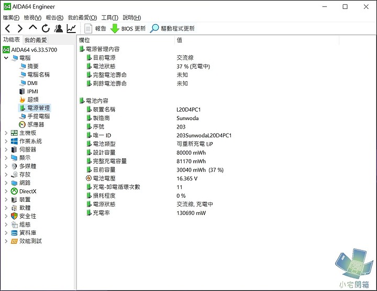Click the 值 column header
This screenshot has height=291, width=377.
pos(257,40)
